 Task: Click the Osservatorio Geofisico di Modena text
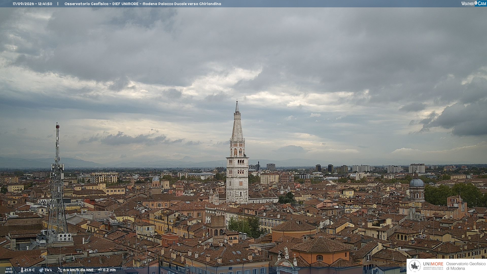pos(466,266)
